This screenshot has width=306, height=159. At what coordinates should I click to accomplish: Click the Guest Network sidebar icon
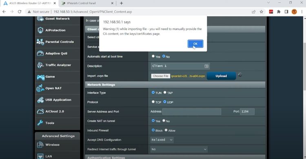40,19
